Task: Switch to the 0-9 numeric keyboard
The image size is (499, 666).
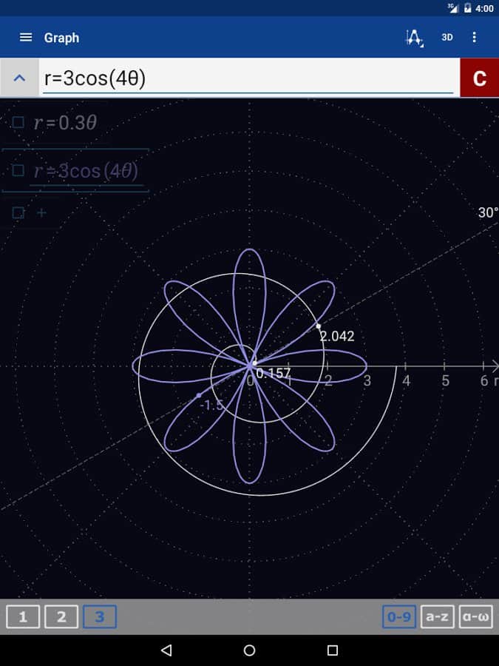Action: click(x=399, y=616)
